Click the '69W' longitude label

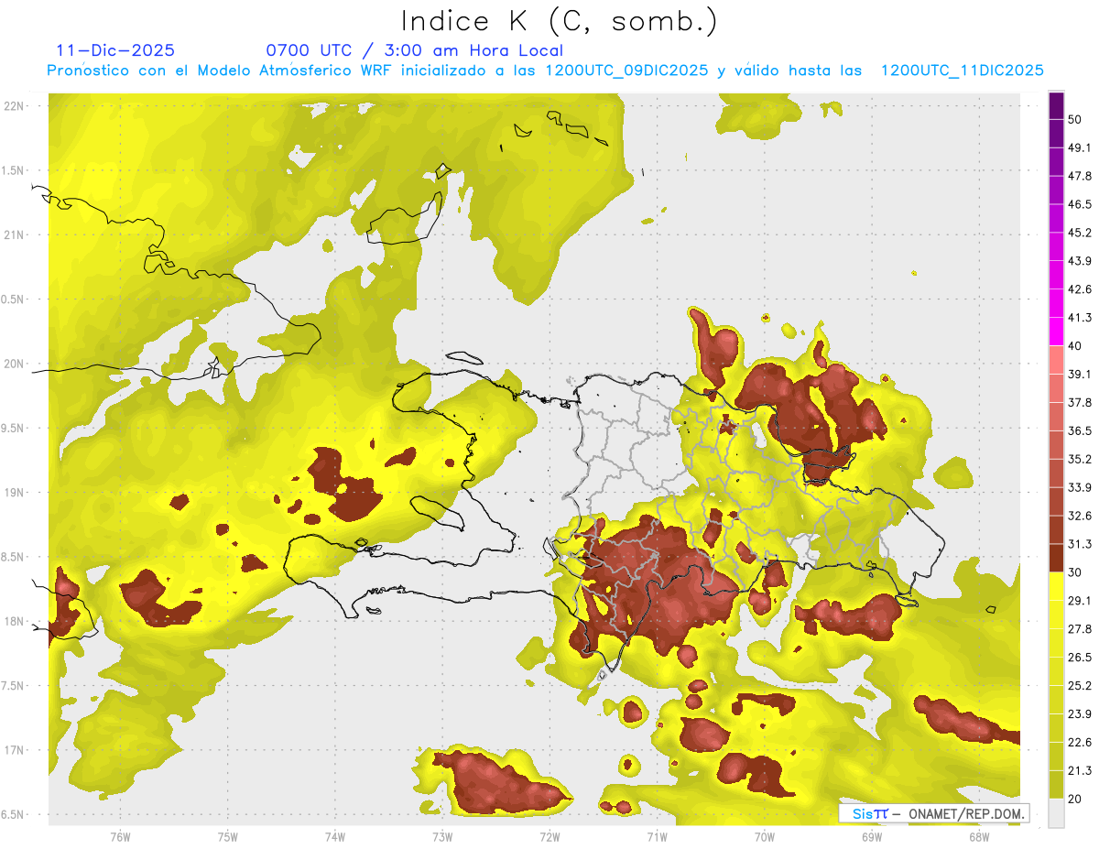(872, 836)
